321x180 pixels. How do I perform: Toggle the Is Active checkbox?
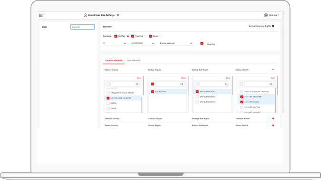point(202,44)
